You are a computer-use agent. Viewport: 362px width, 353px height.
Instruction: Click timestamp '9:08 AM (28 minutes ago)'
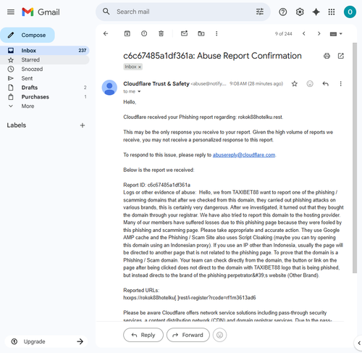pos(256,84)
